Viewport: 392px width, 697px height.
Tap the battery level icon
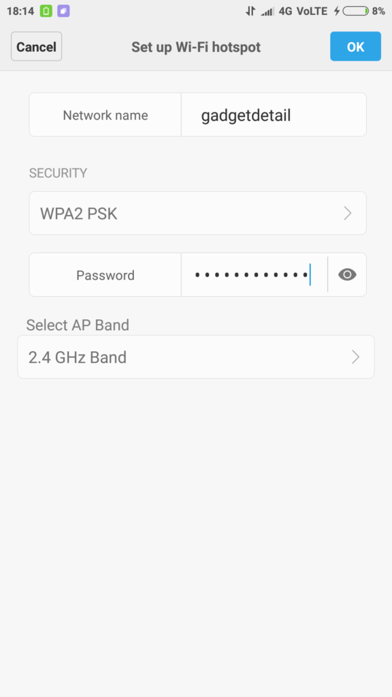tap(355, 11)
